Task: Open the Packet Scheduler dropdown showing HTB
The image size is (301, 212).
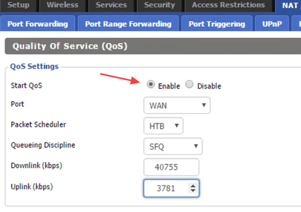Action: [163, 126]
